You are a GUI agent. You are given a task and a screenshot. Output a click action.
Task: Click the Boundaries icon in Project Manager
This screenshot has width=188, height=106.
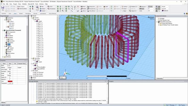[6, 36]
